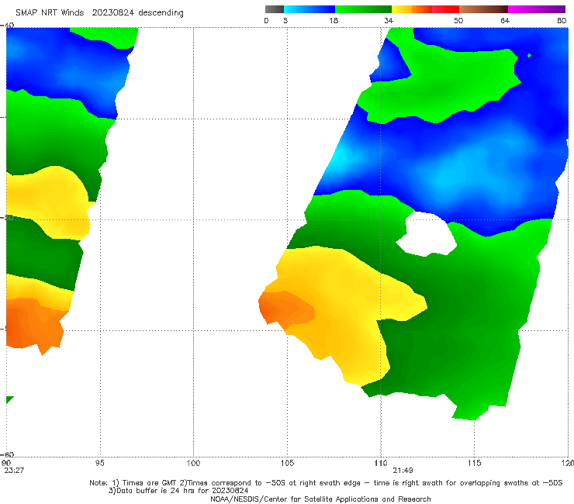Screen dimensions: 574x504
Task: Click the color bar label '50'
Action: [458, 21]
